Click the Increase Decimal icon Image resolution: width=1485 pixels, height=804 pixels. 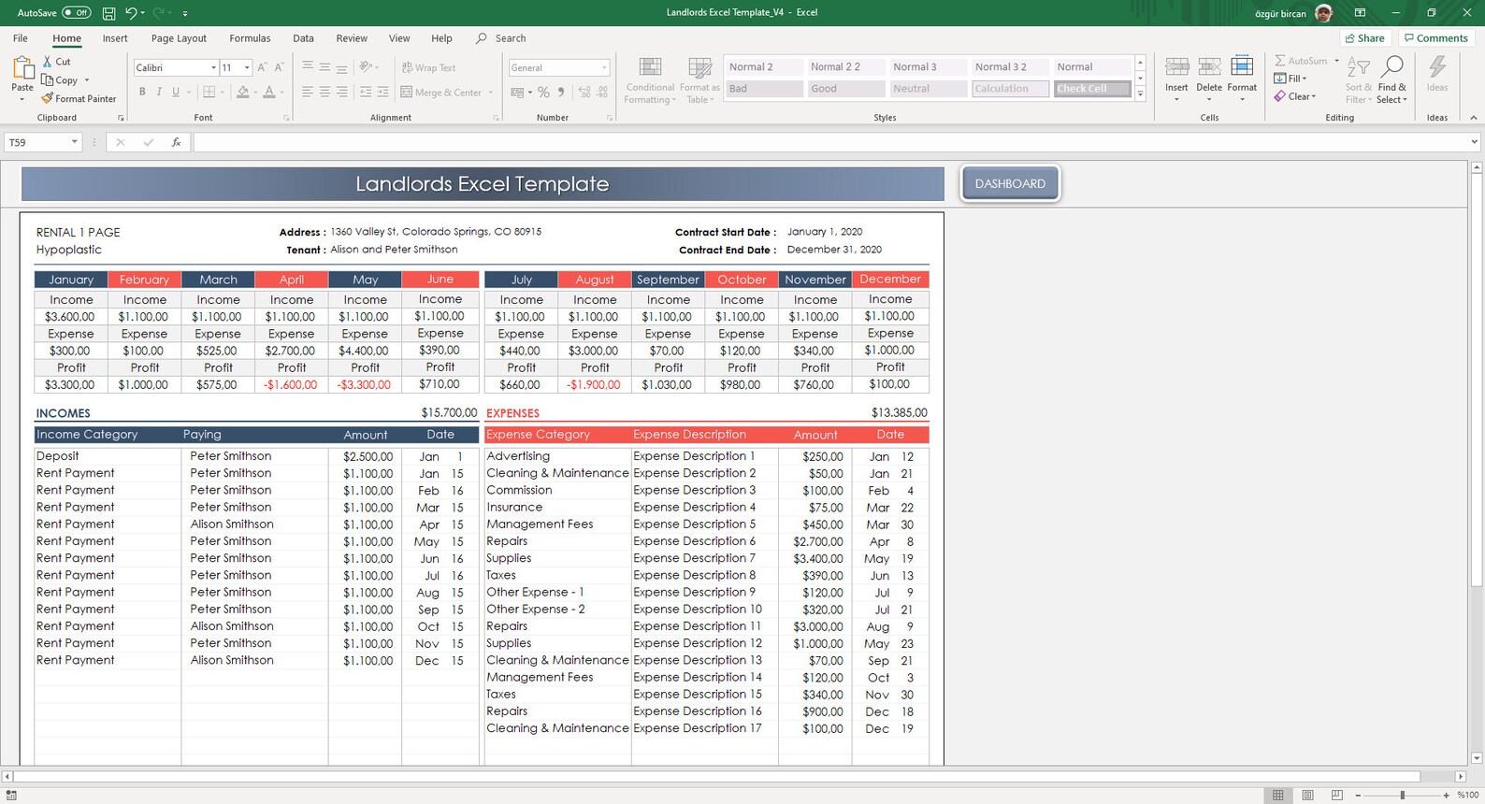[584, 92]
